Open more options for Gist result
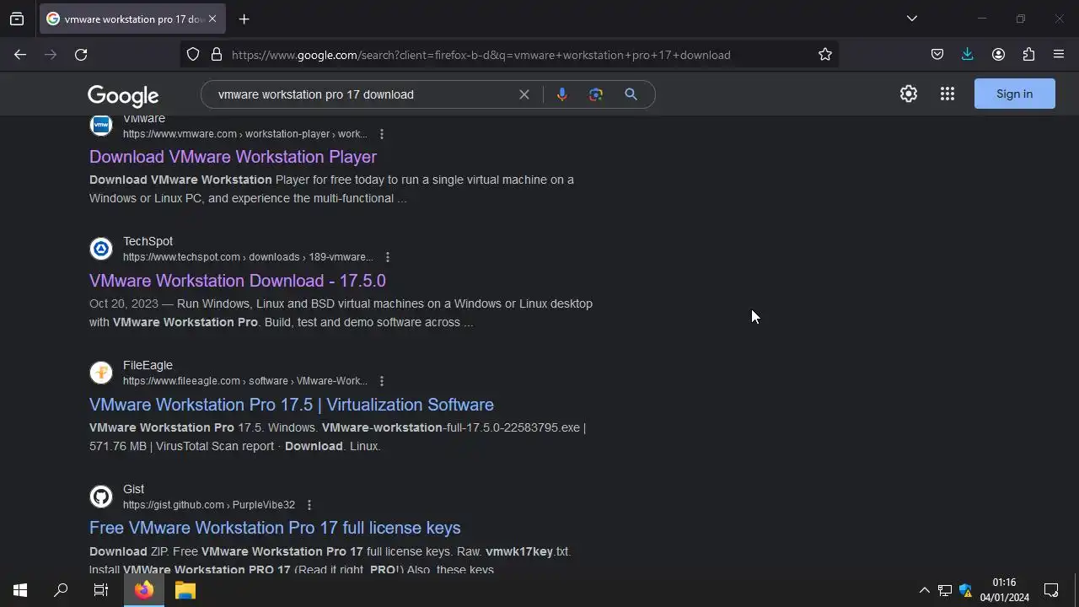Viewport: 1079px width, 607px height. coord(309,505)
